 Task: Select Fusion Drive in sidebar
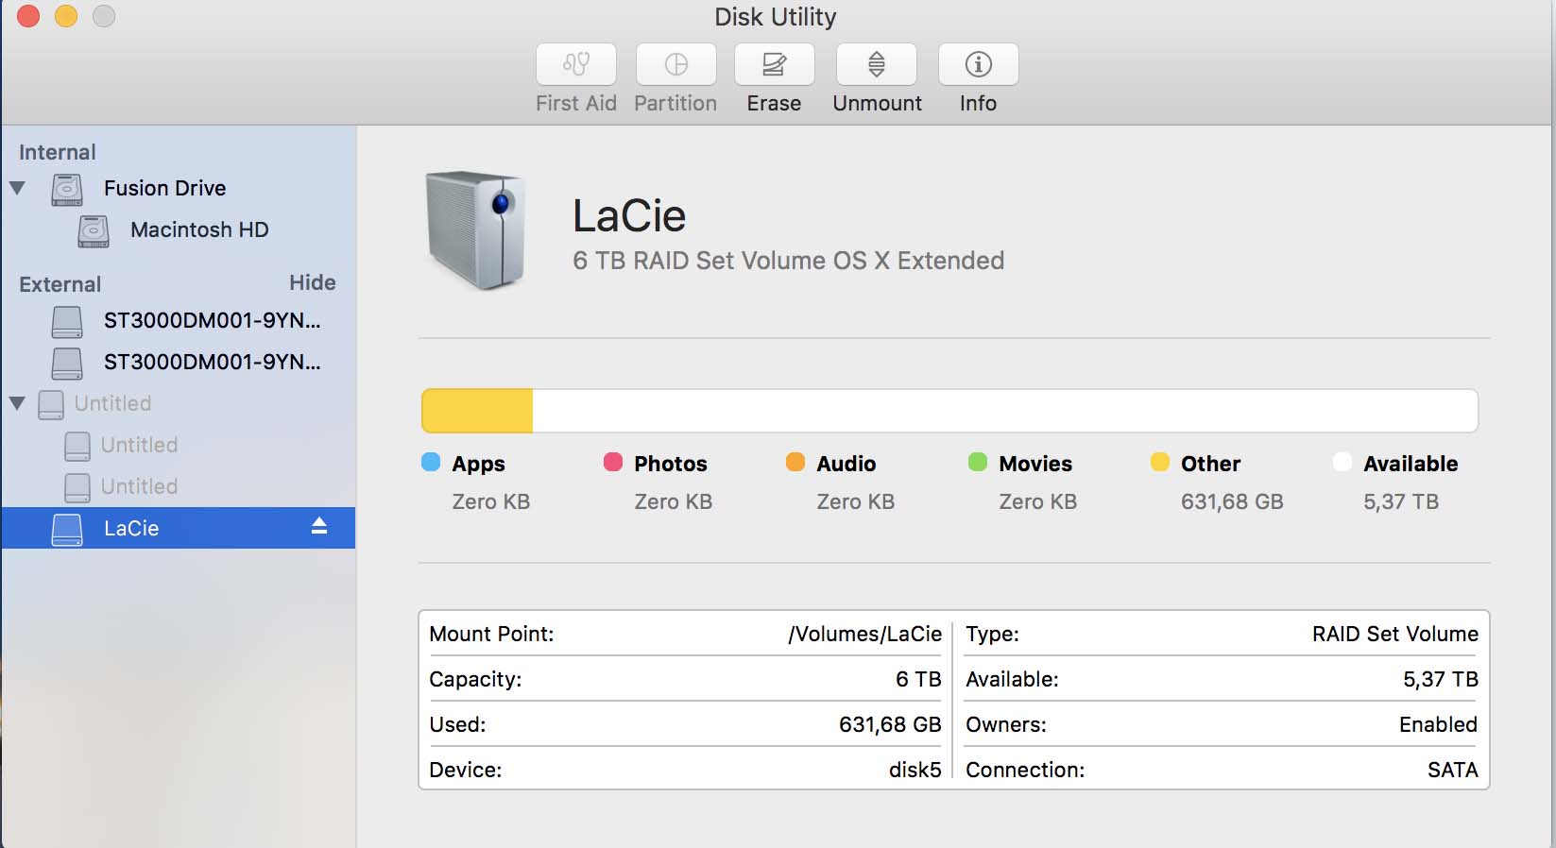click(x=179, y=188)
